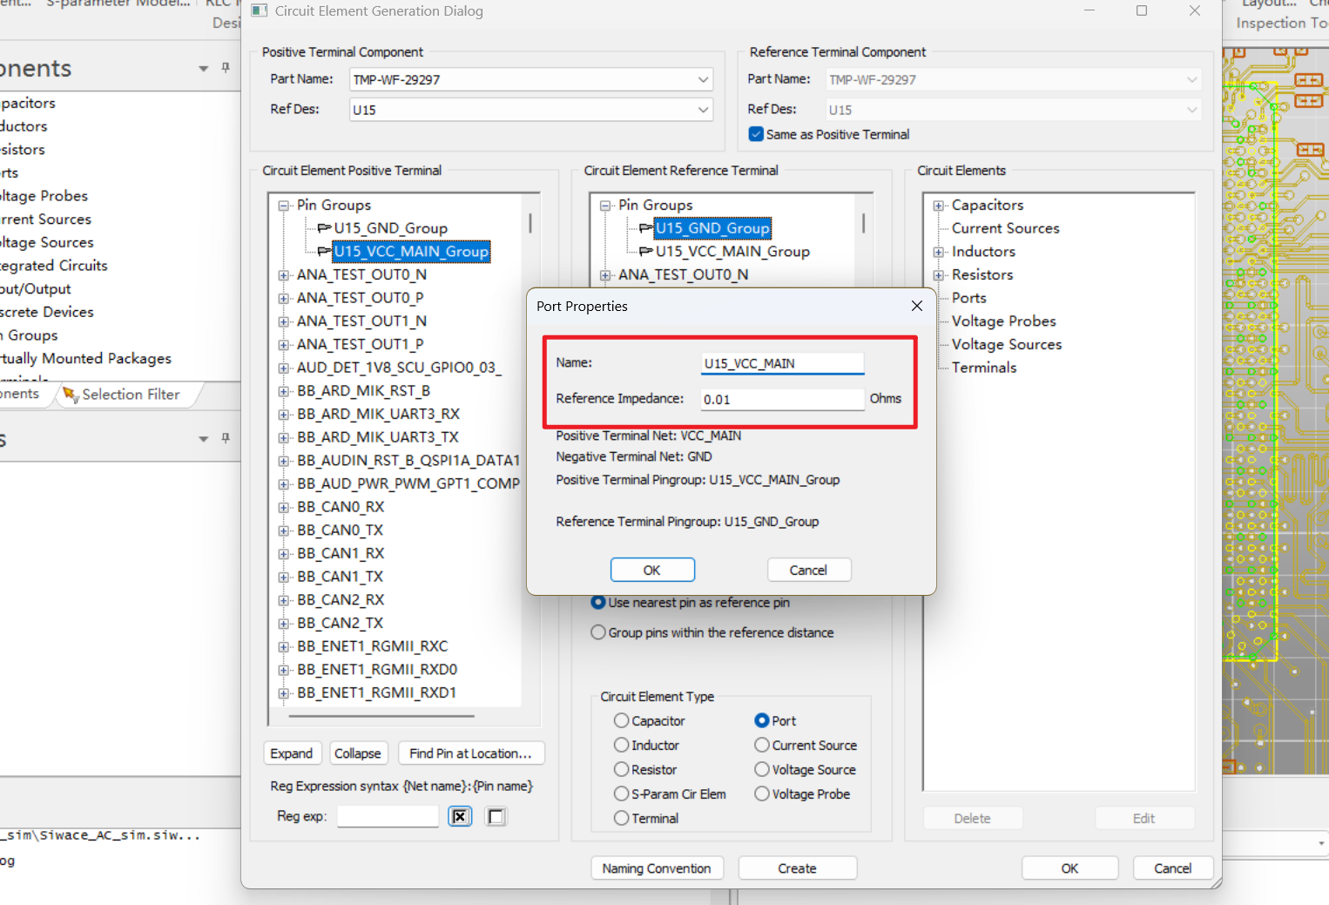The height and width of the screenshot is (905, 1329).
Task: Choose S-Param Cir Elem type
Action: click(621, 794)
